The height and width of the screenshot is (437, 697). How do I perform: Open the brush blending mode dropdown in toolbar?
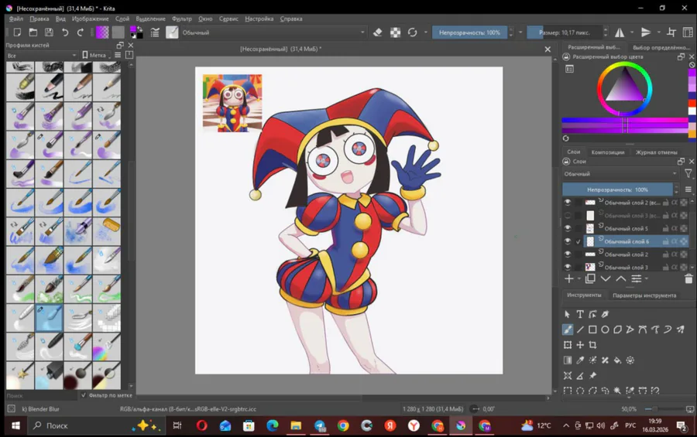271,32
